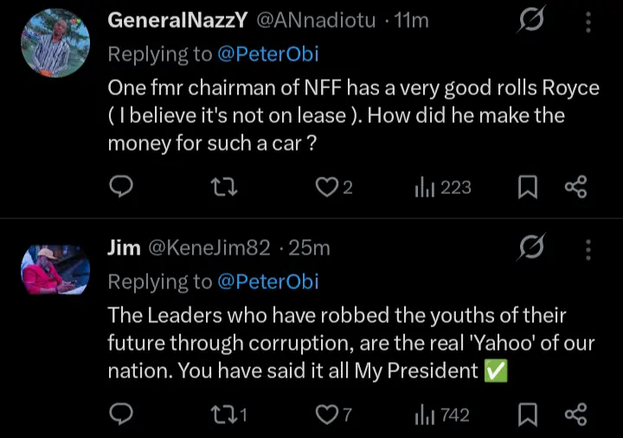Viewport: 623px width, 438px height.
Task: Share Jim's tweet
Action: tap(576, 415)
